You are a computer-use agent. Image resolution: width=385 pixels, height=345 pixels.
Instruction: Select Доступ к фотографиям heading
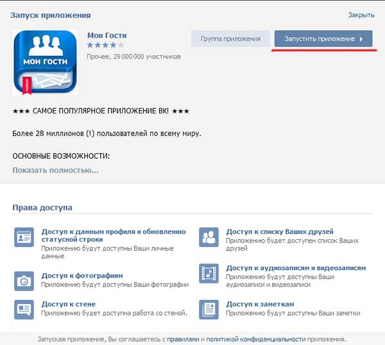[x=82, y=276]
